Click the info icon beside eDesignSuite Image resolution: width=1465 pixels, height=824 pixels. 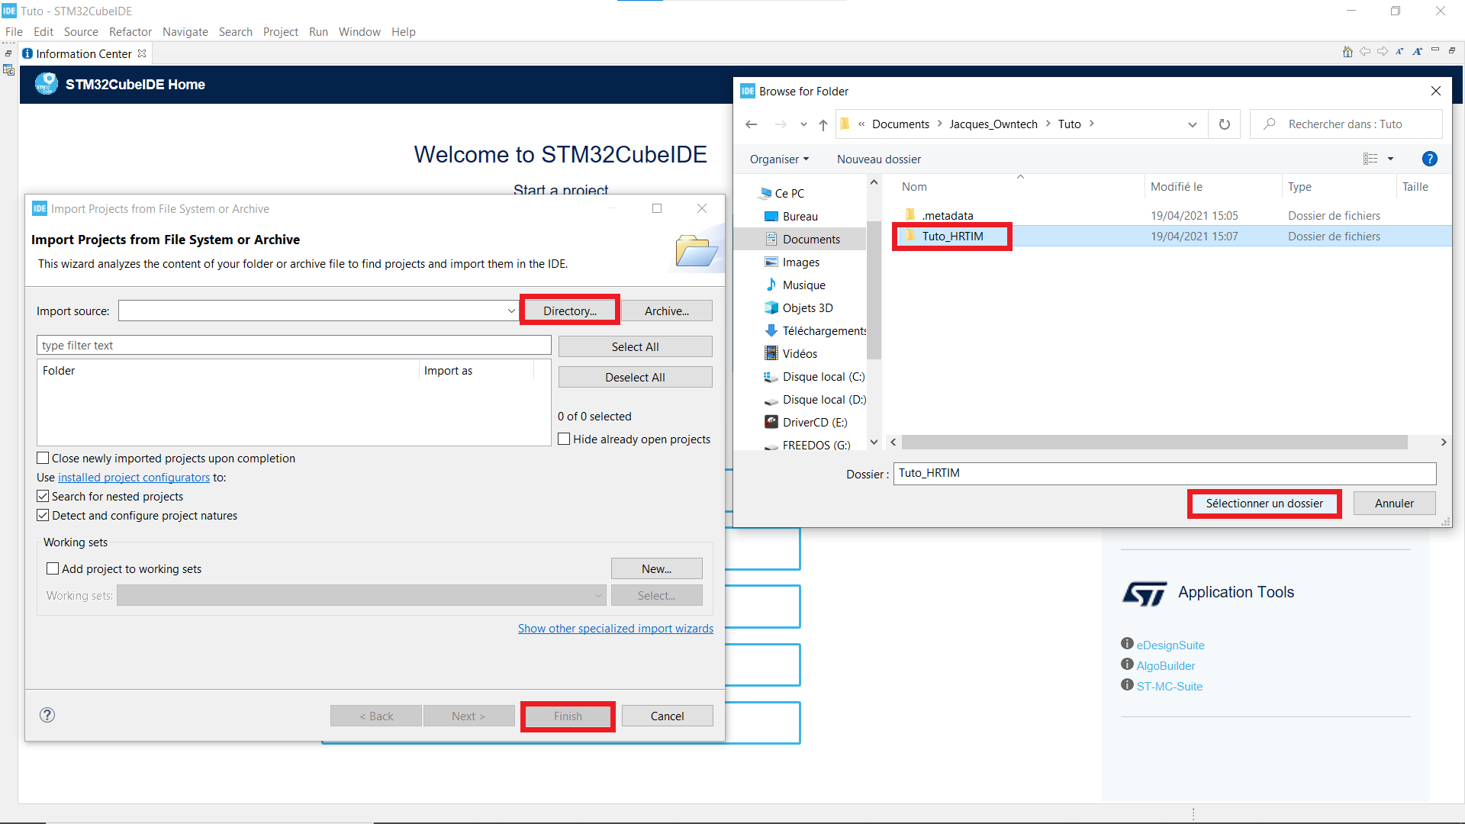[x=1127, y=643]
